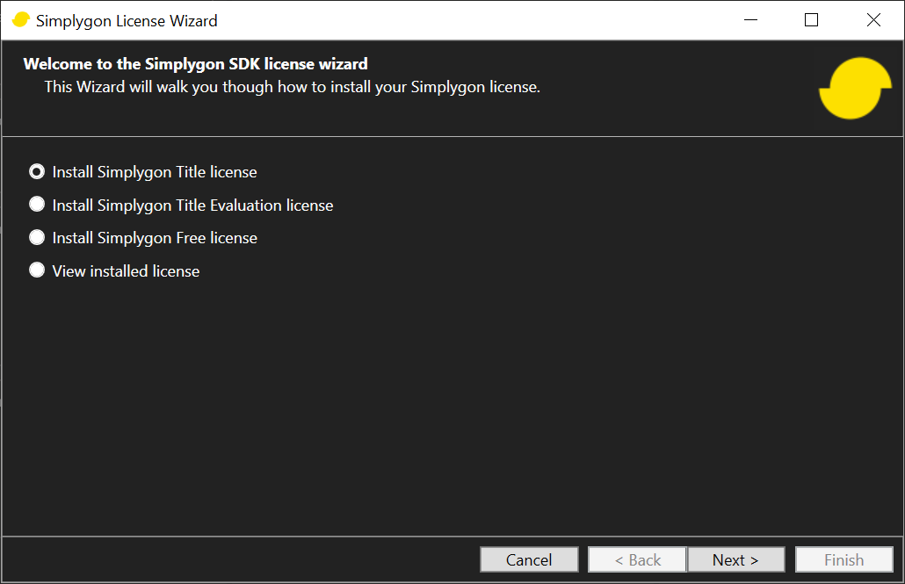This screenshot has height=584, width=905.
Task: Click the Next button
Action: (x=736, y=559)
